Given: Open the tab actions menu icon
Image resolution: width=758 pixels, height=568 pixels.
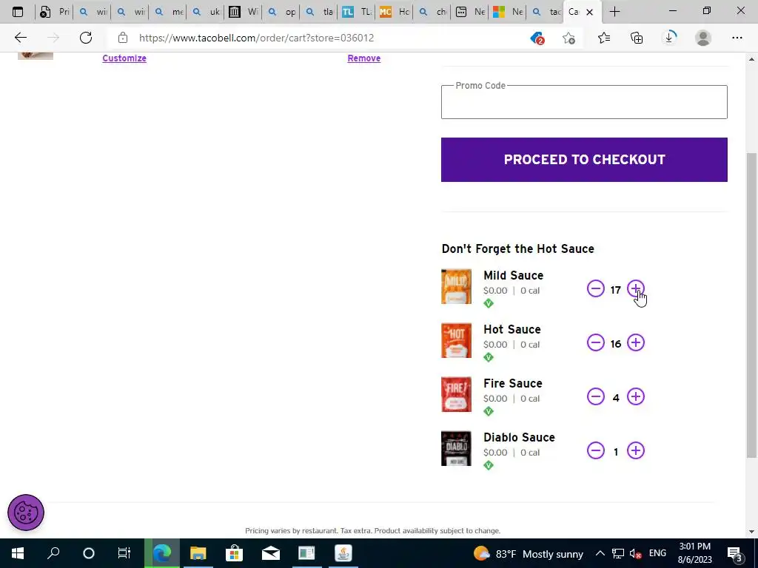Looking at the screenshot, I should (18, 12).
